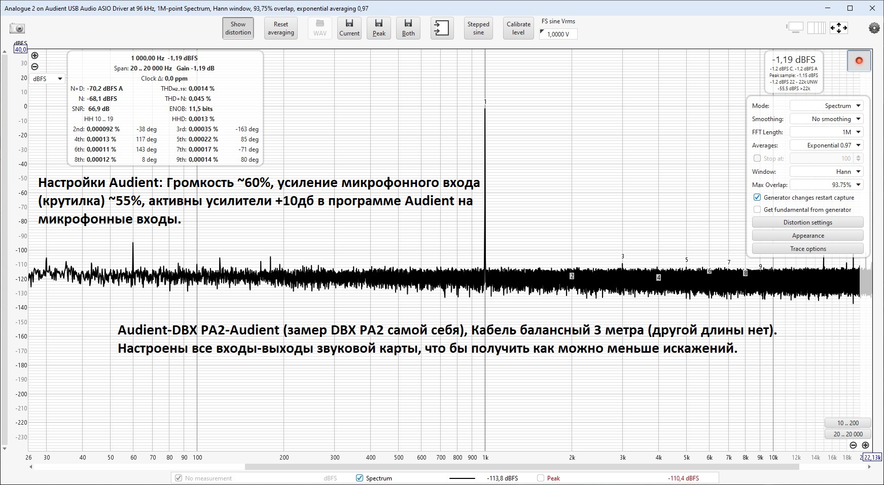Click the Spectrum -113,8 dBFS legend value
Viewport: 884px width, 485px height.
coord(502,478)
